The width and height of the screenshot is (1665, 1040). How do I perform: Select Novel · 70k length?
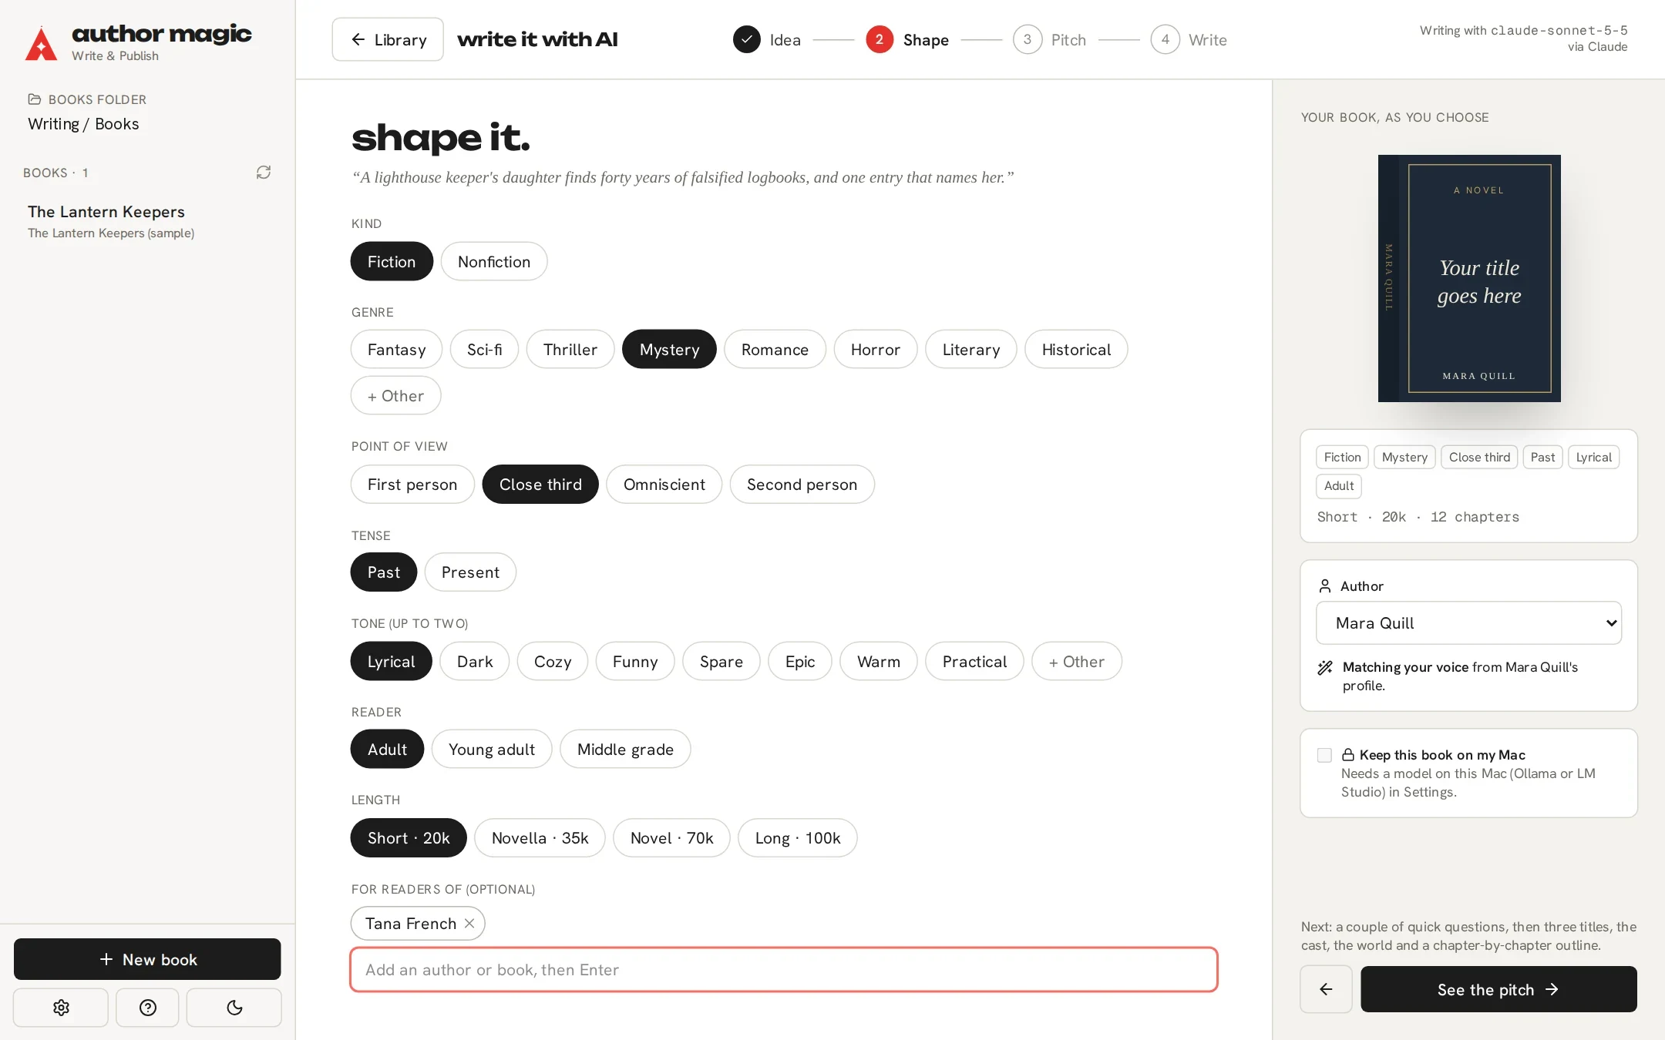point(671,838)
